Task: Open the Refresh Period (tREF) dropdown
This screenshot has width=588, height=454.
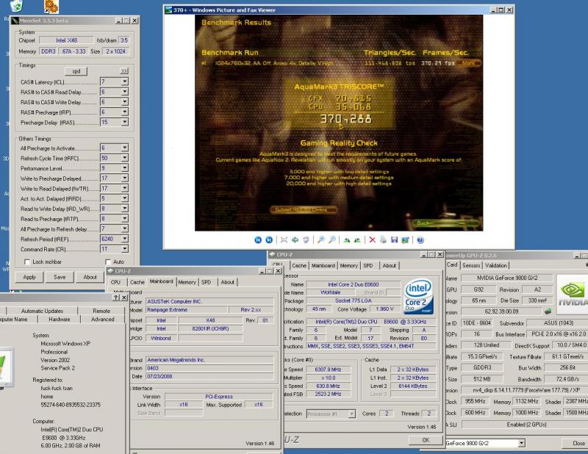Action: (125, 239)
